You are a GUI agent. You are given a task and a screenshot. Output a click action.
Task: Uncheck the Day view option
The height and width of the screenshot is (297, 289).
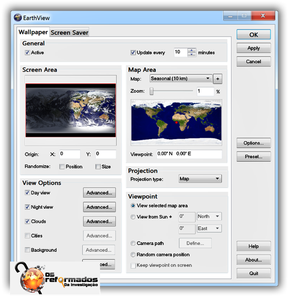click(x=27, y=193)
